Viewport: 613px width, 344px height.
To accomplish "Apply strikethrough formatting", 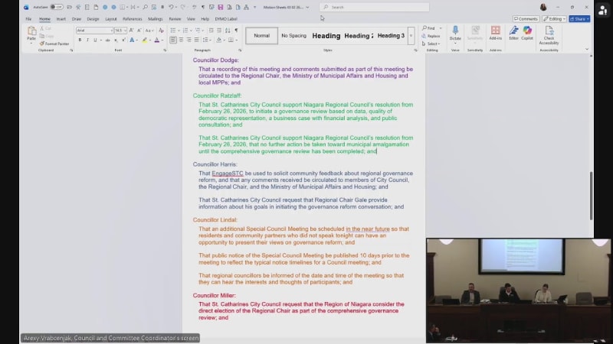I will click(107, 40).
